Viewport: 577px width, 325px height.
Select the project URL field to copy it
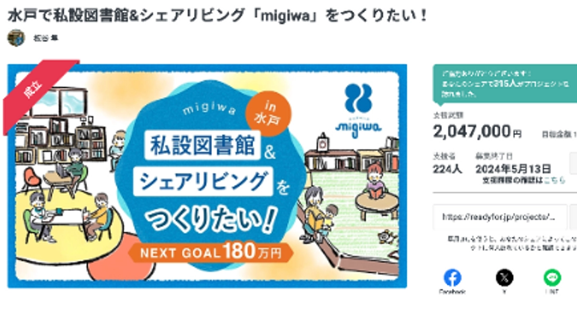pos(500,217)
